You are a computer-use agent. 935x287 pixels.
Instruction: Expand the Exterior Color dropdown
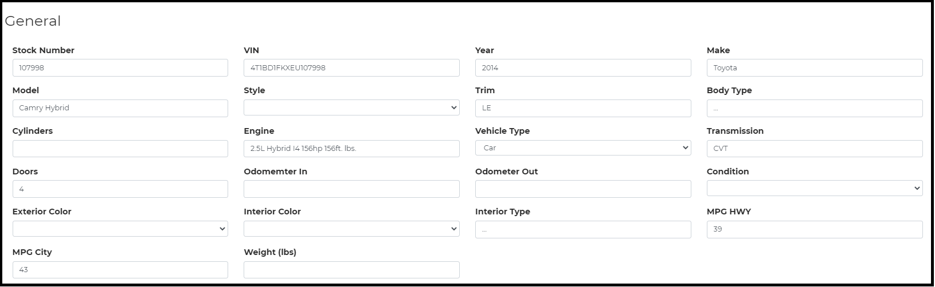(120, 229)
